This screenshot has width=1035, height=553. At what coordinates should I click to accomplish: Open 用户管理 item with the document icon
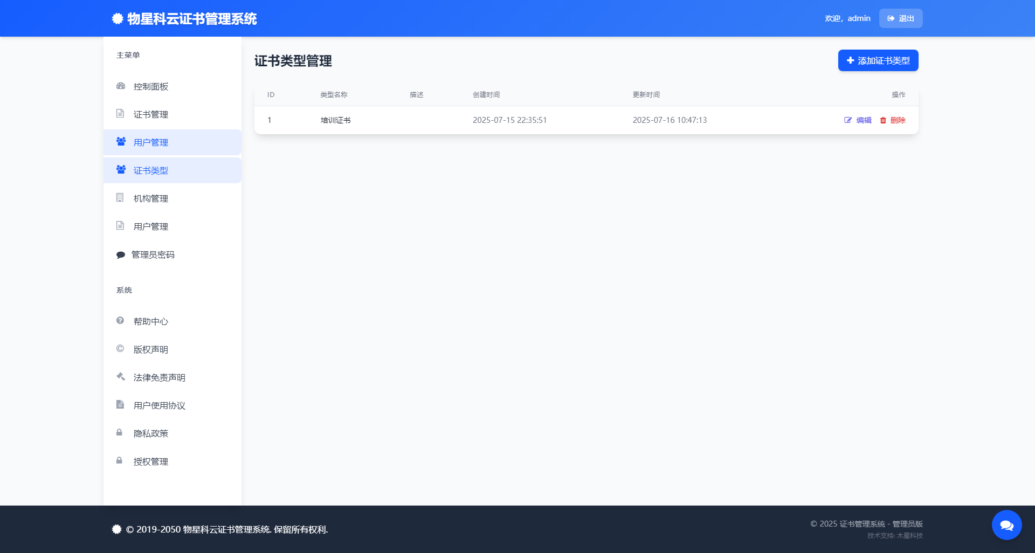coord(172,226)
